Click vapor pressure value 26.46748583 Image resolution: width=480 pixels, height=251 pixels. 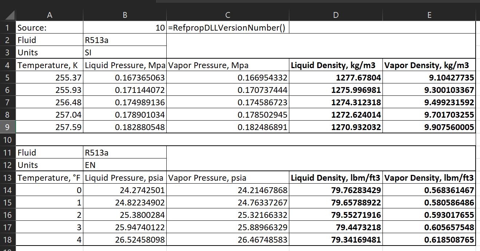click(x=228, y=240)
